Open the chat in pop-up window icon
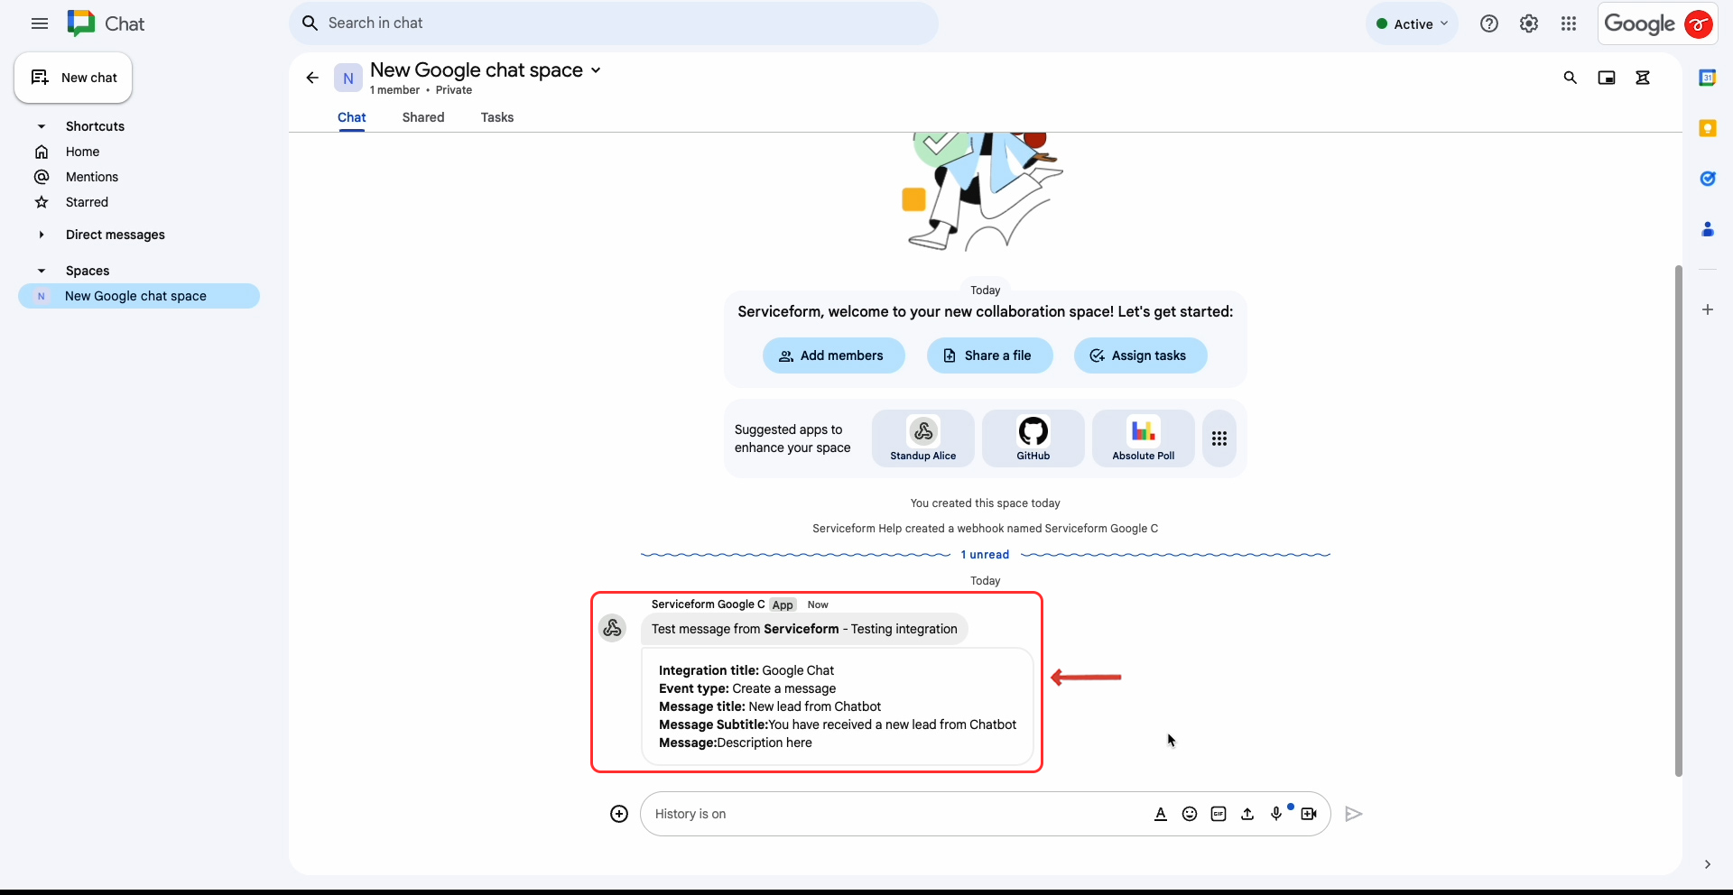 tap(1607, 78)
